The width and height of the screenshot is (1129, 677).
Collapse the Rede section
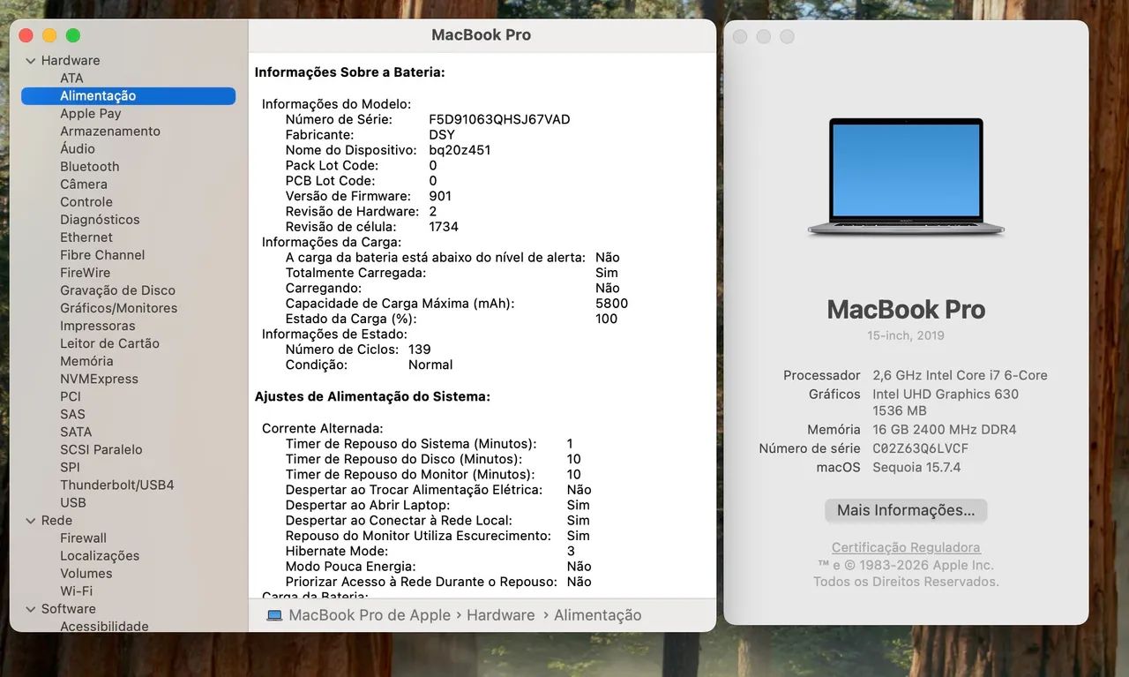coord(30,520)
